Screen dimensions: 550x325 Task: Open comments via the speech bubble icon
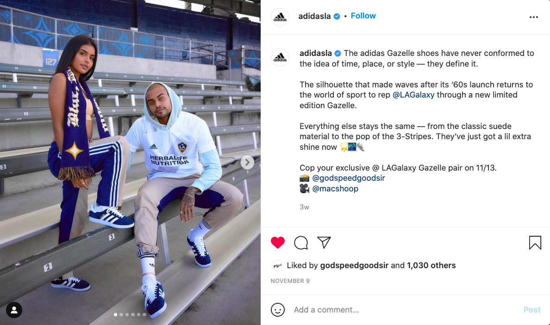[x=301, y=243]
